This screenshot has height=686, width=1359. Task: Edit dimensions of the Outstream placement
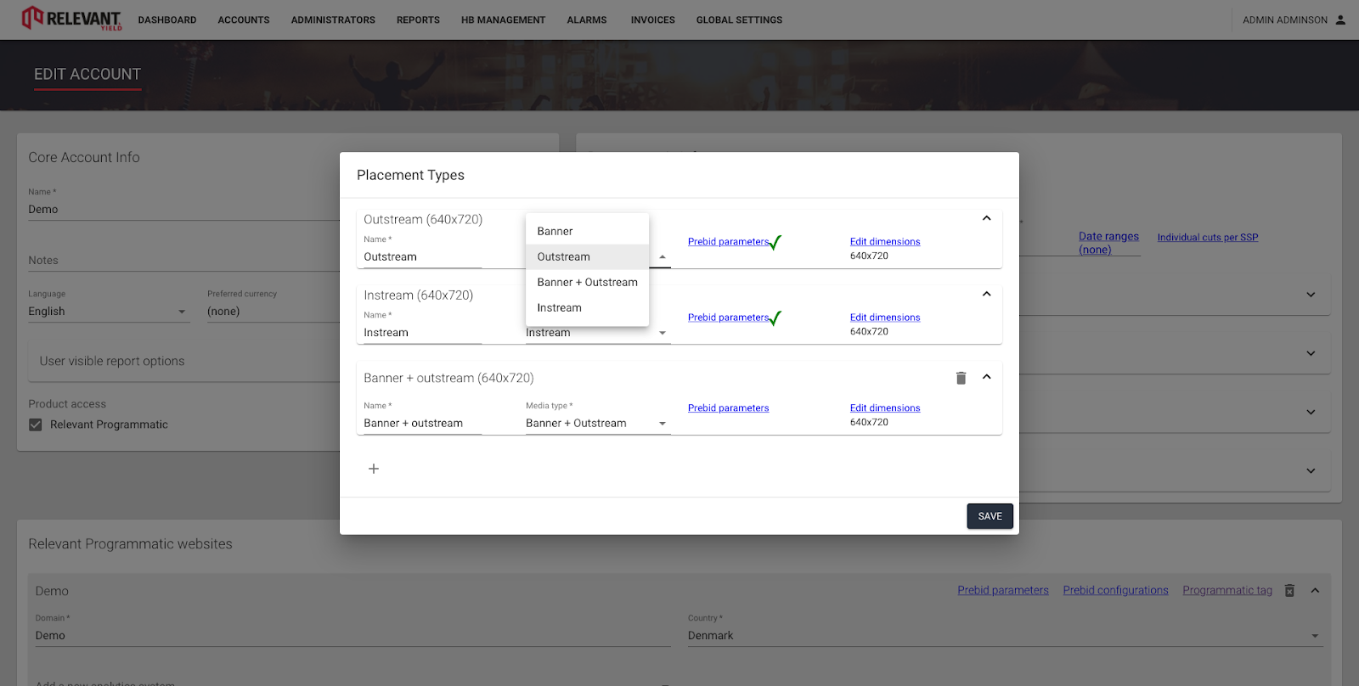point(885,242)
